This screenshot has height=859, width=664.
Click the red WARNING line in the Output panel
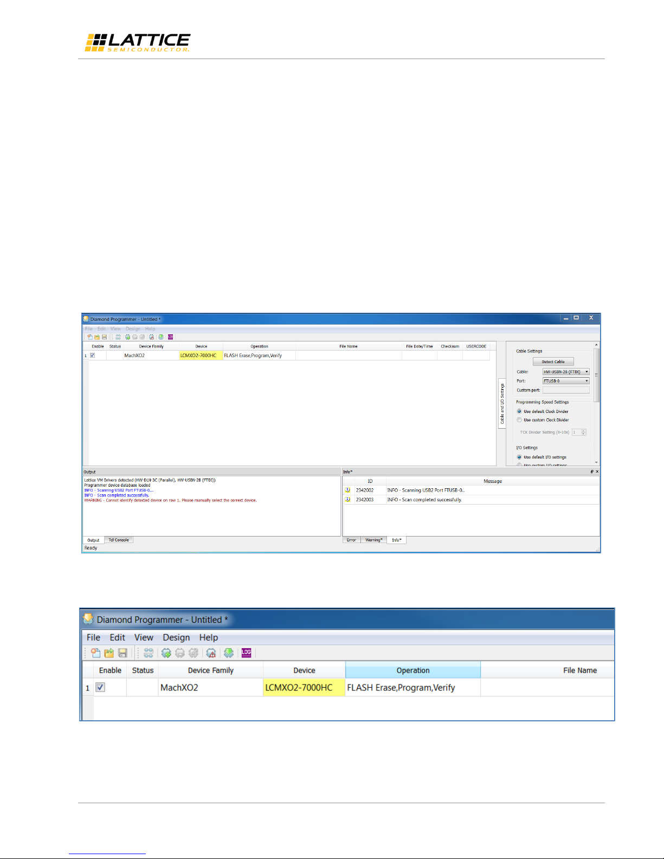tap(170, 500)
